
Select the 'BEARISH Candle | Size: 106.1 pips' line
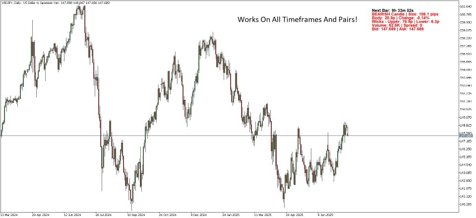(x=405, y=14)
